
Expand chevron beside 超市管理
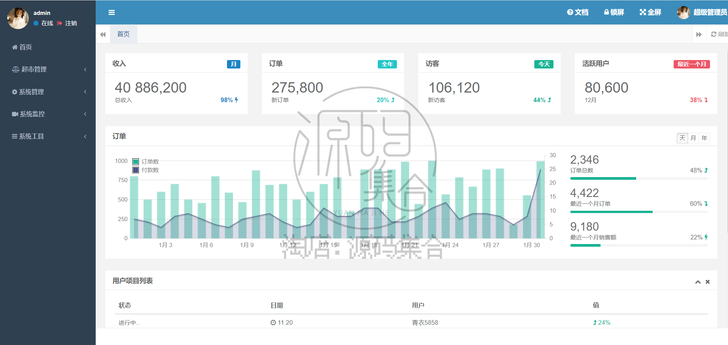85,69
